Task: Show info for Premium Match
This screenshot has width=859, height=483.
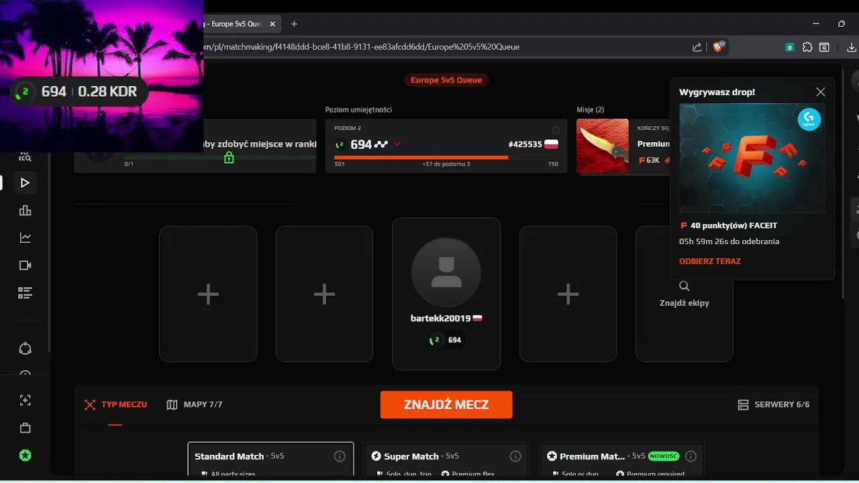Action: 691,456
